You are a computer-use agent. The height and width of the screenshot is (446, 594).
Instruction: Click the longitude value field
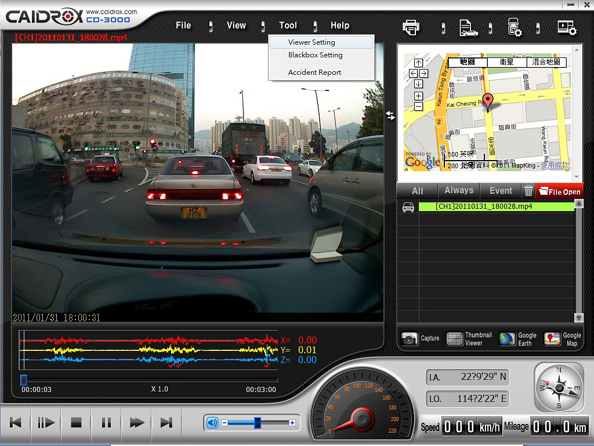pyautogui.click(x=468, y=398)
